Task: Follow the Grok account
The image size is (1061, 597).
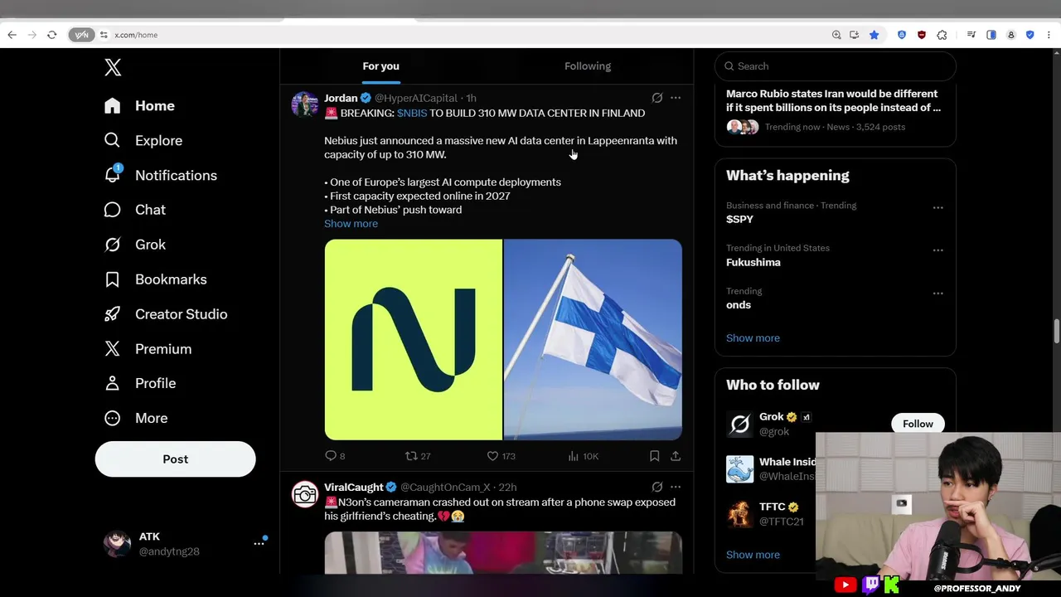Action: 918,424
